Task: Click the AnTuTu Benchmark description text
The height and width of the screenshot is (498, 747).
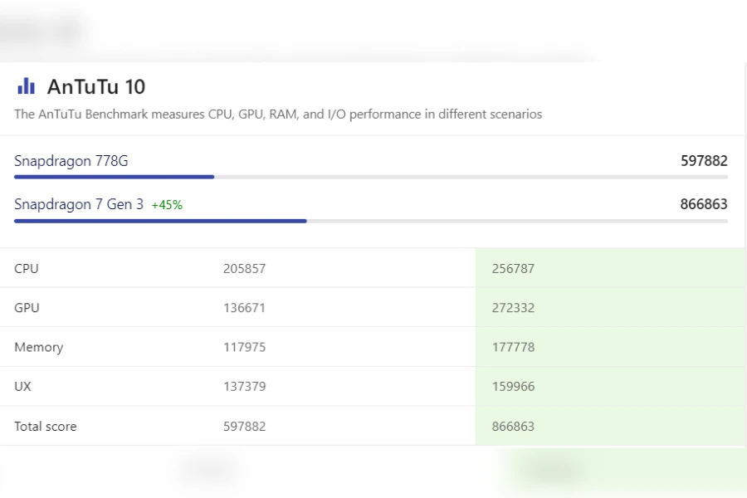Action: point(278,114)
